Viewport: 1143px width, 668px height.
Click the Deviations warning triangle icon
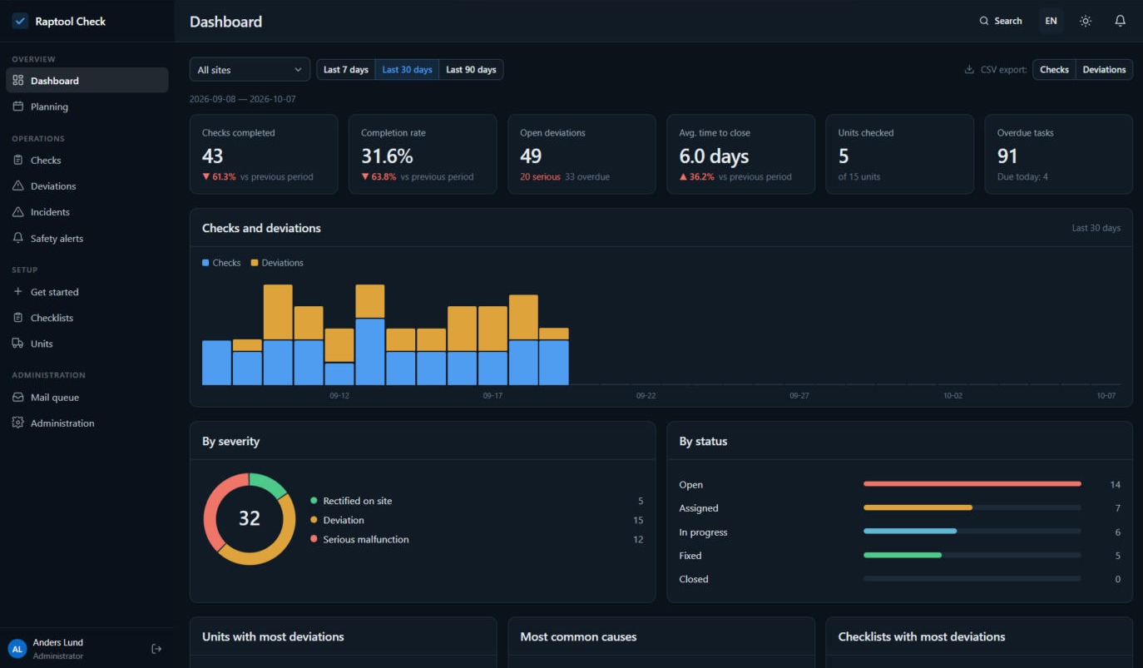pyautogui.click(x=18, y=186)
